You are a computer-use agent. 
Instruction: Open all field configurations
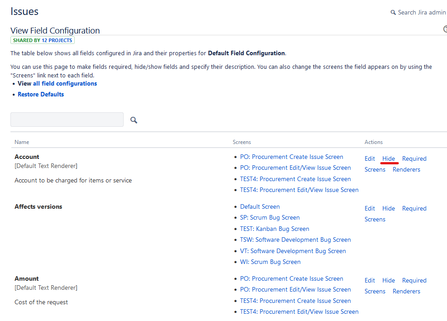tap(65, 83)
